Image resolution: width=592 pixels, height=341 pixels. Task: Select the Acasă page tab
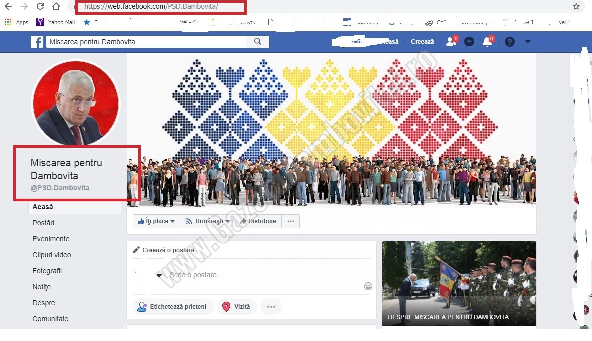point(75,207)
